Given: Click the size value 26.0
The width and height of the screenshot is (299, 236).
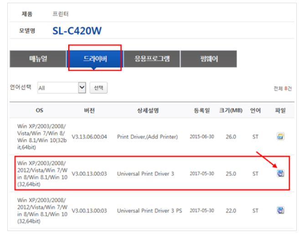Looking at the screenshot, I should tap(231, 137).
